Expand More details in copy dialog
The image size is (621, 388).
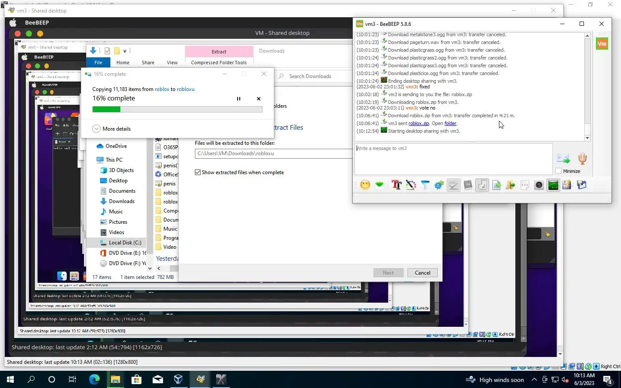(111, 128)
